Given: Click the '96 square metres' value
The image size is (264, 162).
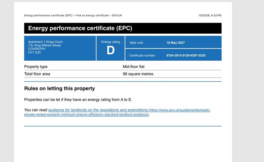Looking at the screenshot, I should [138, 74].
